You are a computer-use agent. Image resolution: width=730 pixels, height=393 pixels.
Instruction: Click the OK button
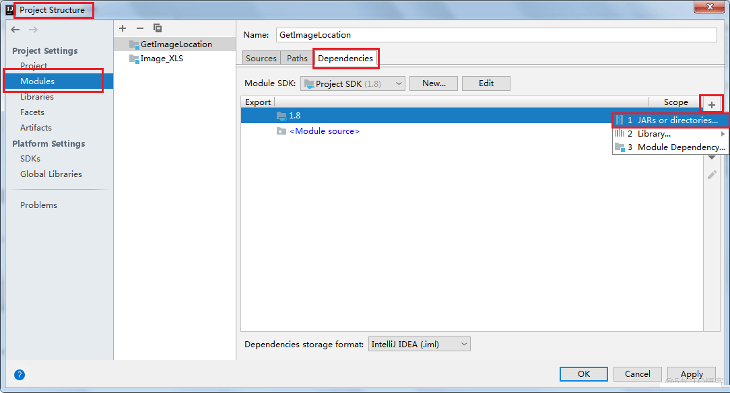[x=584, y=374]
